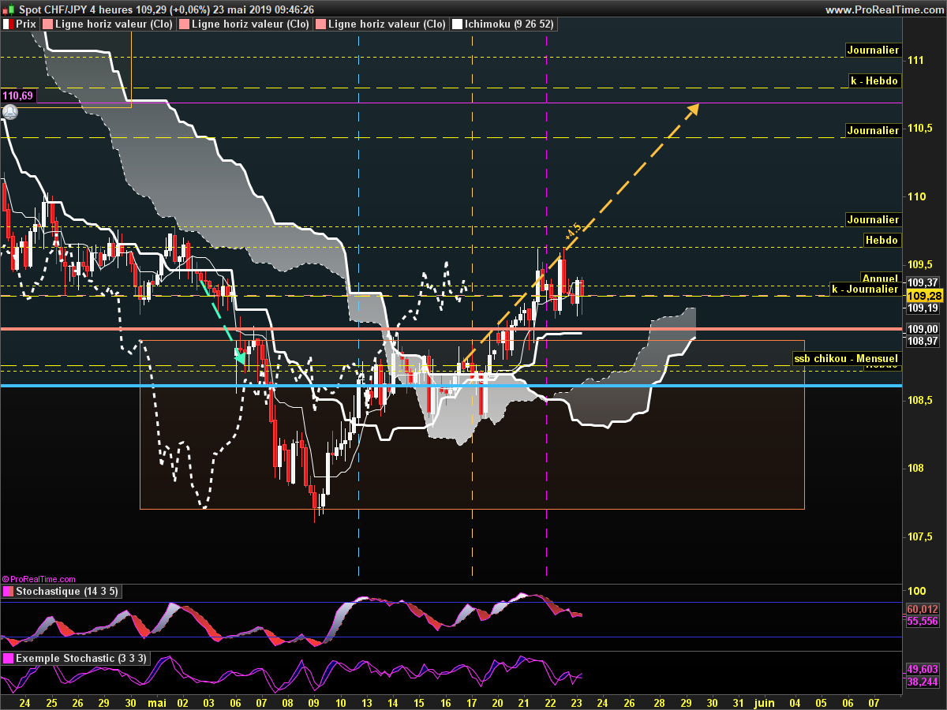
Task: Click the Exemple Stochastic magenta color swatch
Action: pyautogui.click(x=8, y=659)
